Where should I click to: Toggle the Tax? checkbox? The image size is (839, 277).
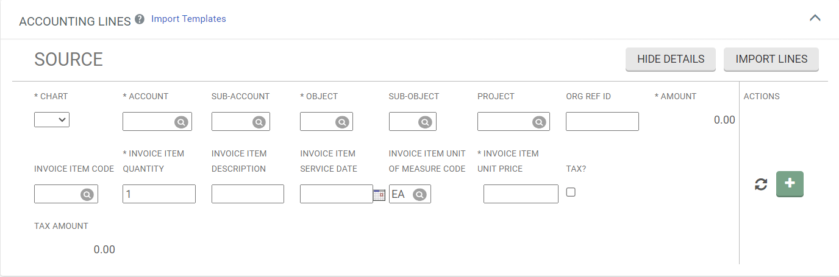point(571,192)
